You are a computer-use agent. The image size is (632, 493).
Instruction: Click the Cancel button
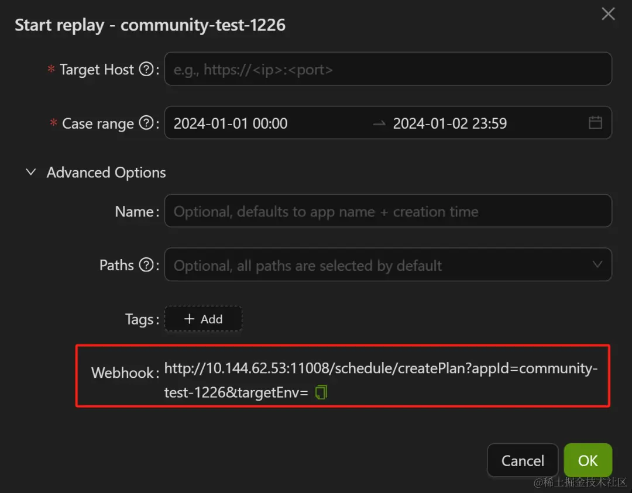tap(523, 460)
